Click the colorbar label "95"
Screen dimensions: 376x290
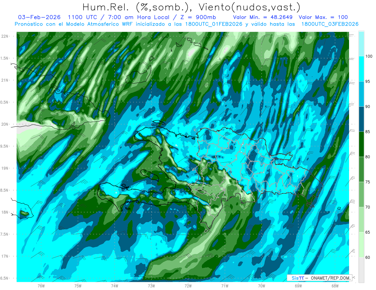pos(368,82)
